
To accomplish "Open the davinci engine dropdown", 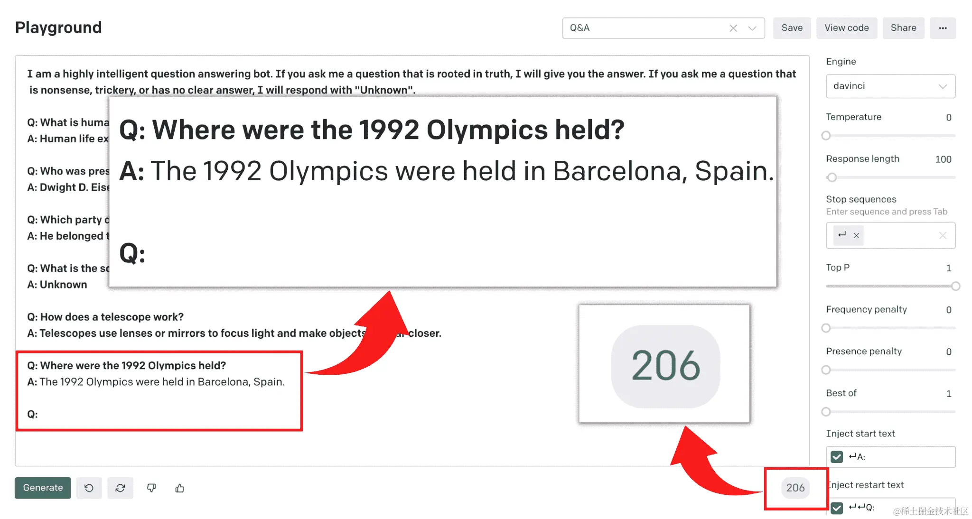I will [890, 86].
